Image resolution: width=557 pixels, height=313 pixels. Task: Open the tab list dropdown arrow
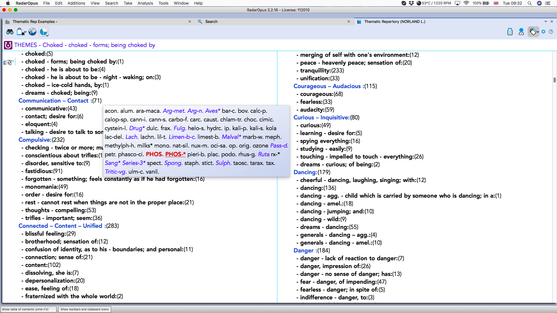(x=546, y=22)
